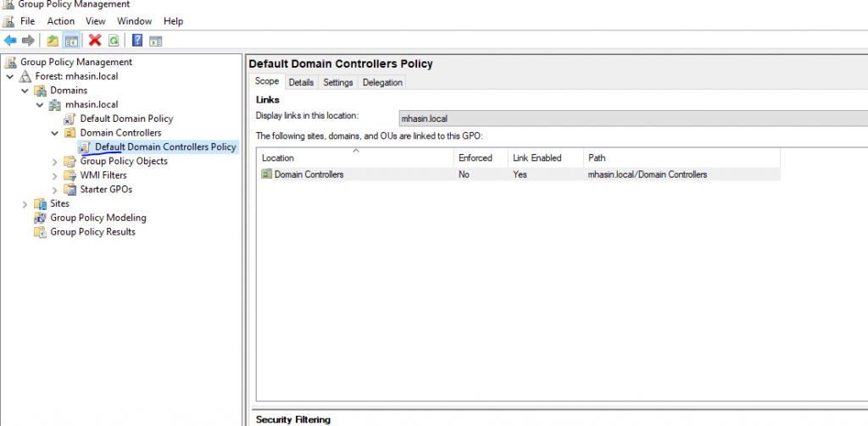Open Help via blue question mark icon

(x=137, y=41)
